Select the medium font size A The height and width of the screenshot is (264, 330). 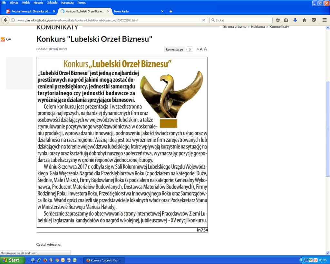coord(201,49)
